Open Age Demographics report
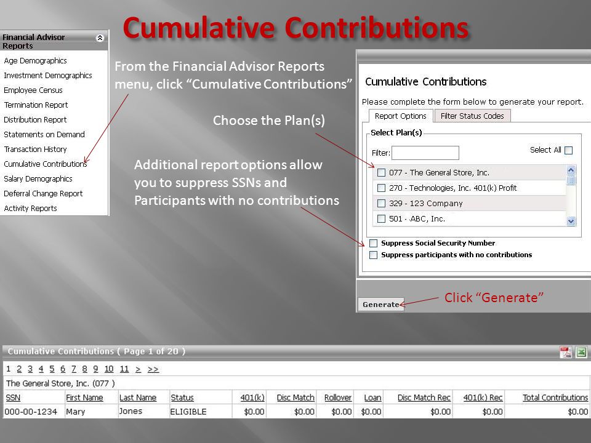 pyautogui.click(x=36, y=61)
